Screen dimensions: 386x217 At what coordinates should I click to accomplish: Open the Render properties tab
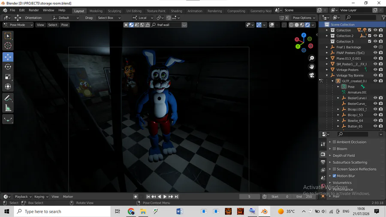tap(323, 154)
